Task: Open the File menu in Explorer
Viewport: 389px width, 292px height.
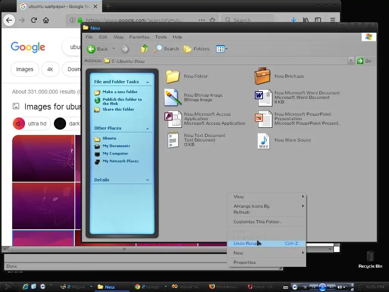Action: (89, 37)
